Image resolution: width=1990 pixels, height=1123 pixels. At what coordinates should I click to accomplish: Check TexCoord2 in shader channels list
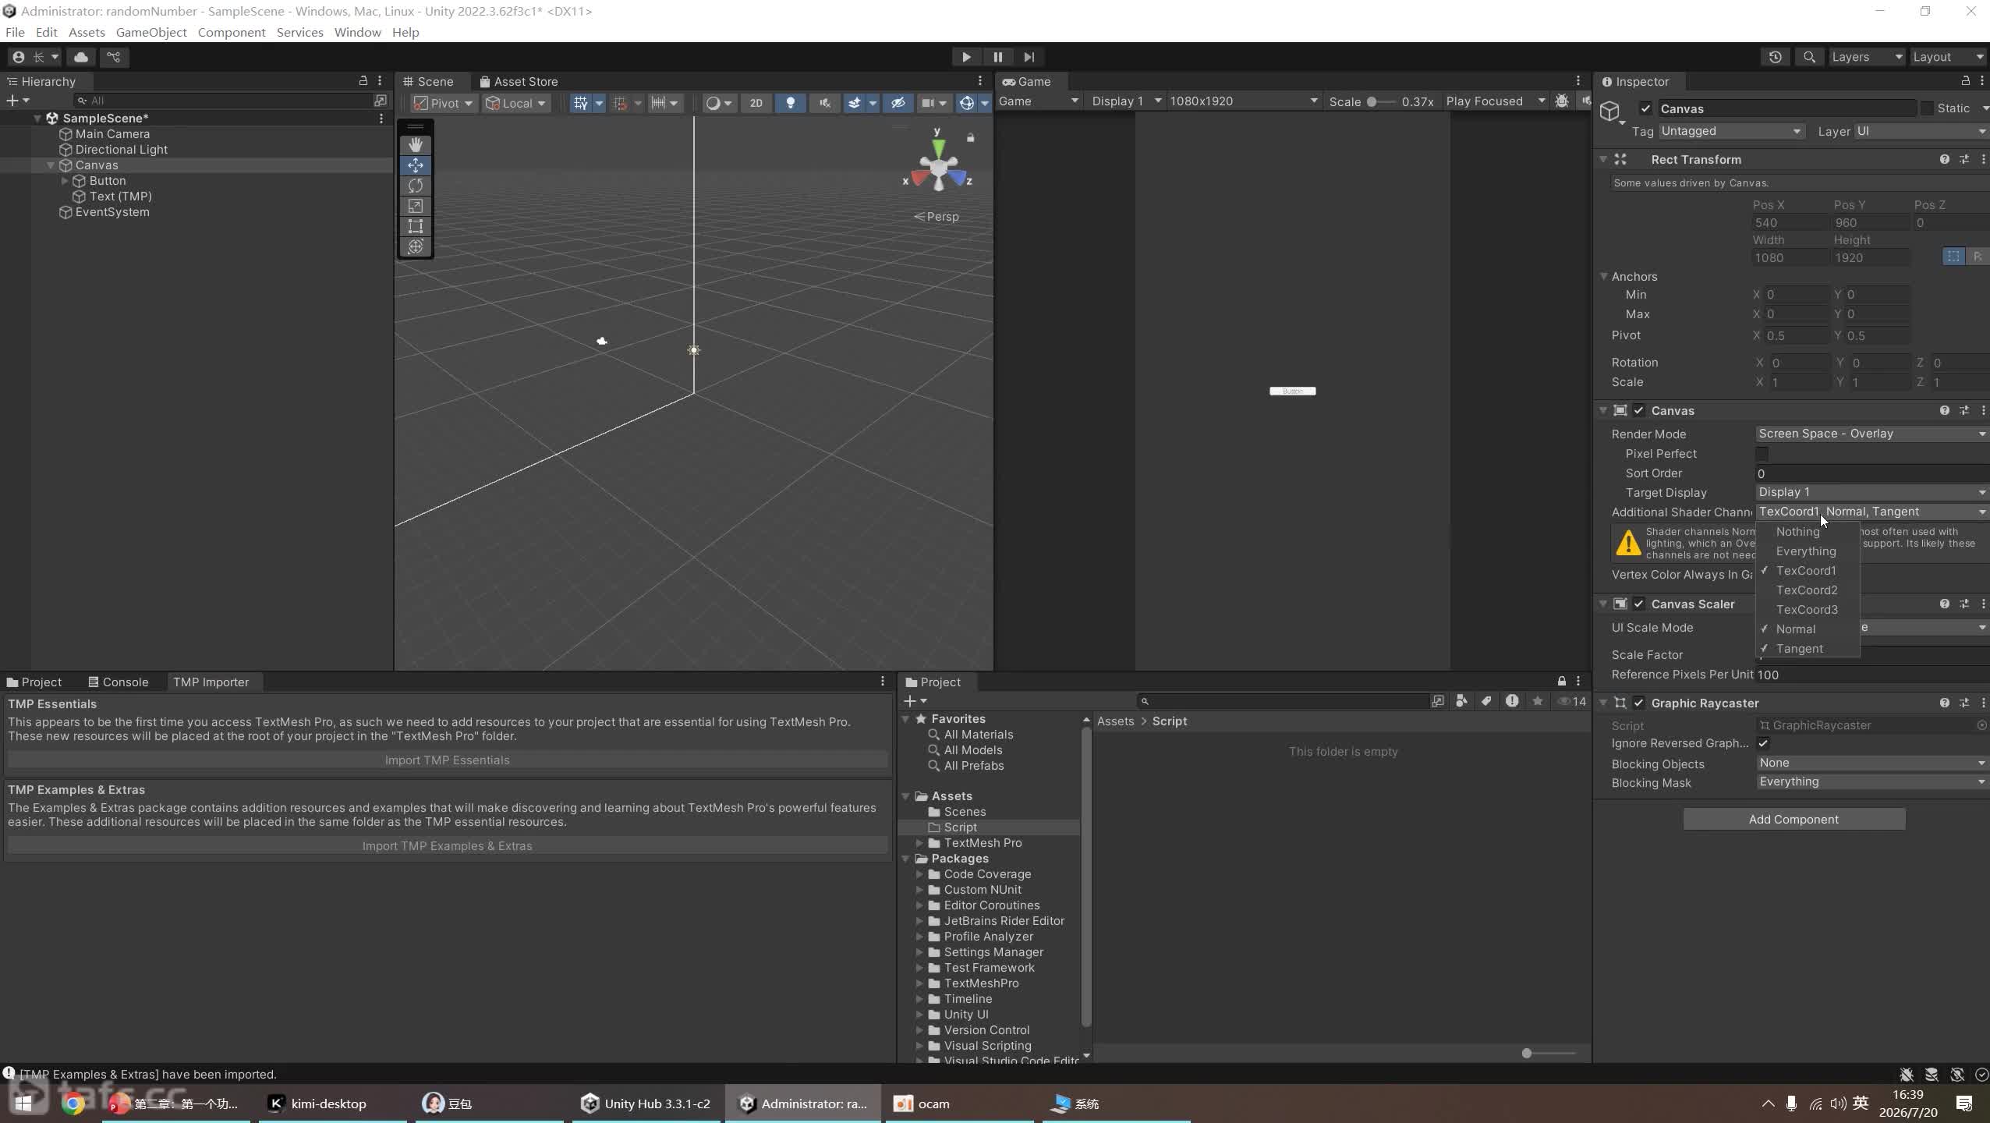[x=1808, y=590]
